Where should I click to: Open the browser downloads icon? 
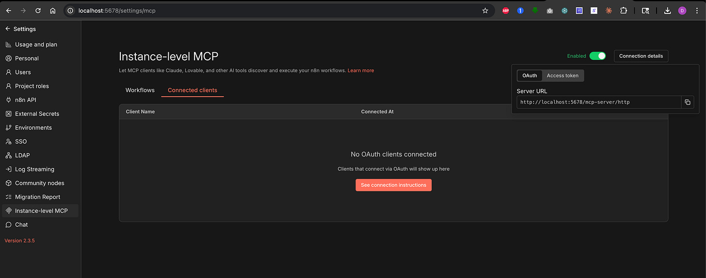coord(668,11)
